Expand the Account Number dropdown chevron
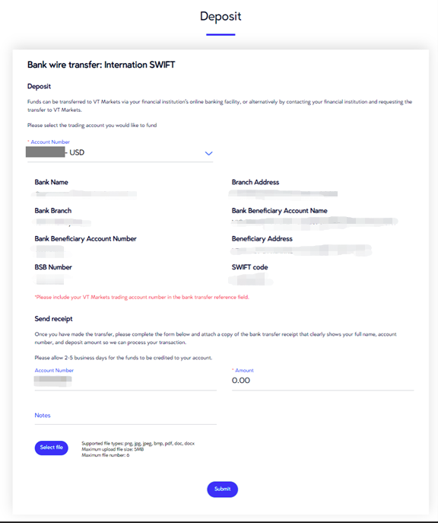Screen dimensions: 438x523 208,154
